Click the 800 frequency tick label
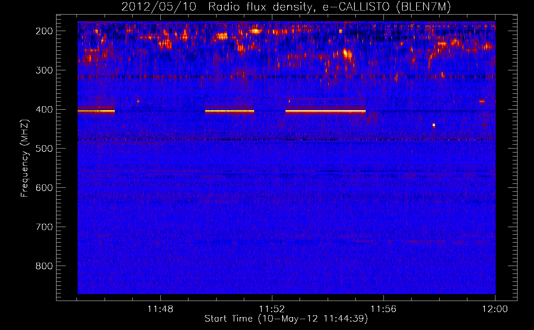 click(x=44, y=266)
